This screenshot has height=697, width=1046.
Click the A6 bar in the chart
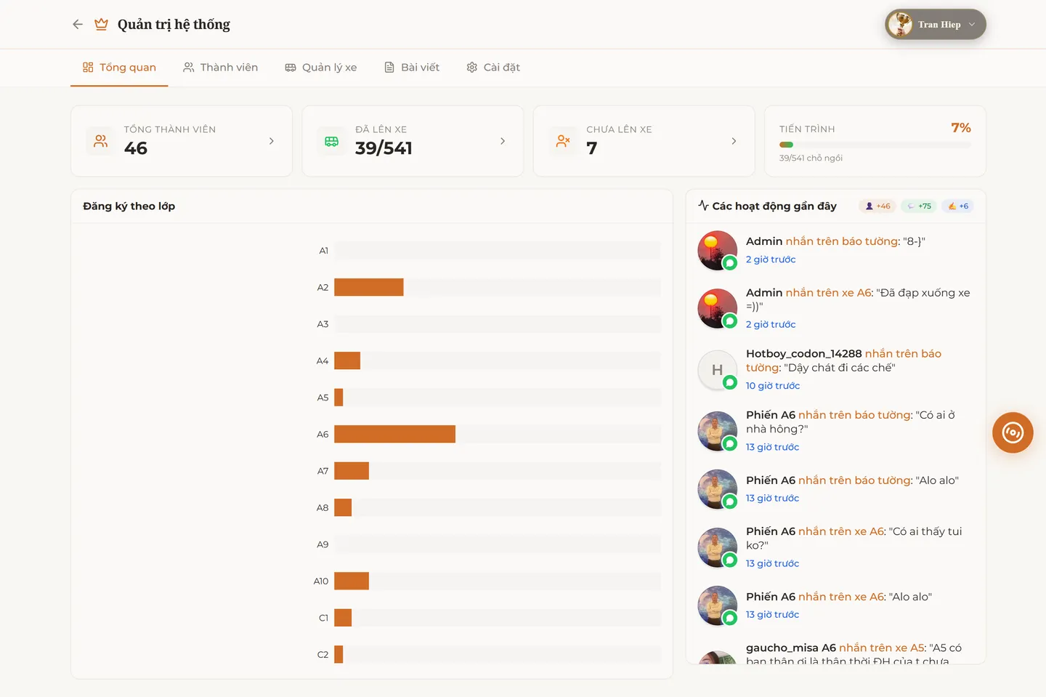point(394,435)
